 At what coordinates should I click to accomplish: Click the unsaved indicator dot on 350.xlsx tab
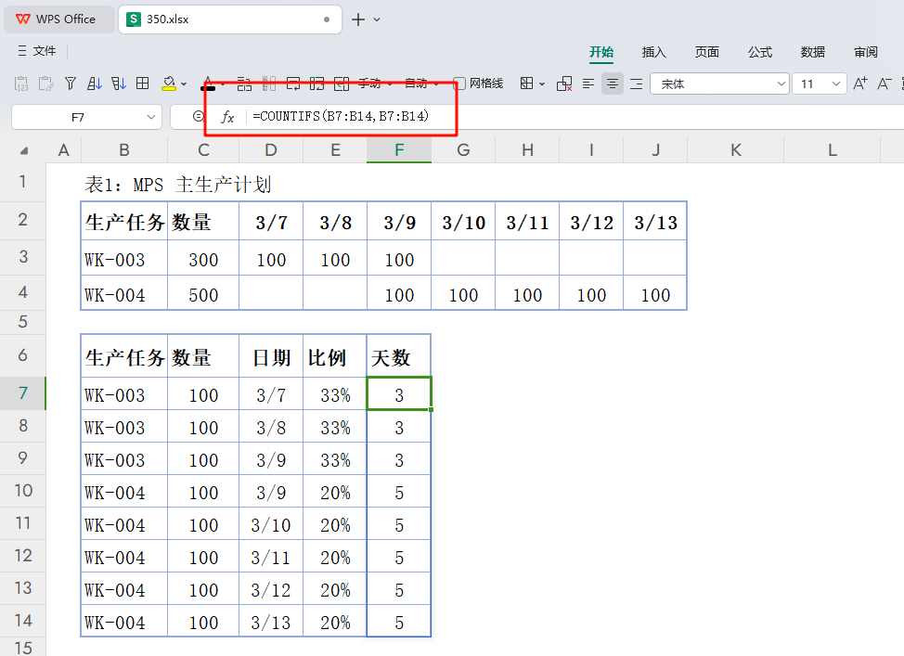[x=327, y=19]
